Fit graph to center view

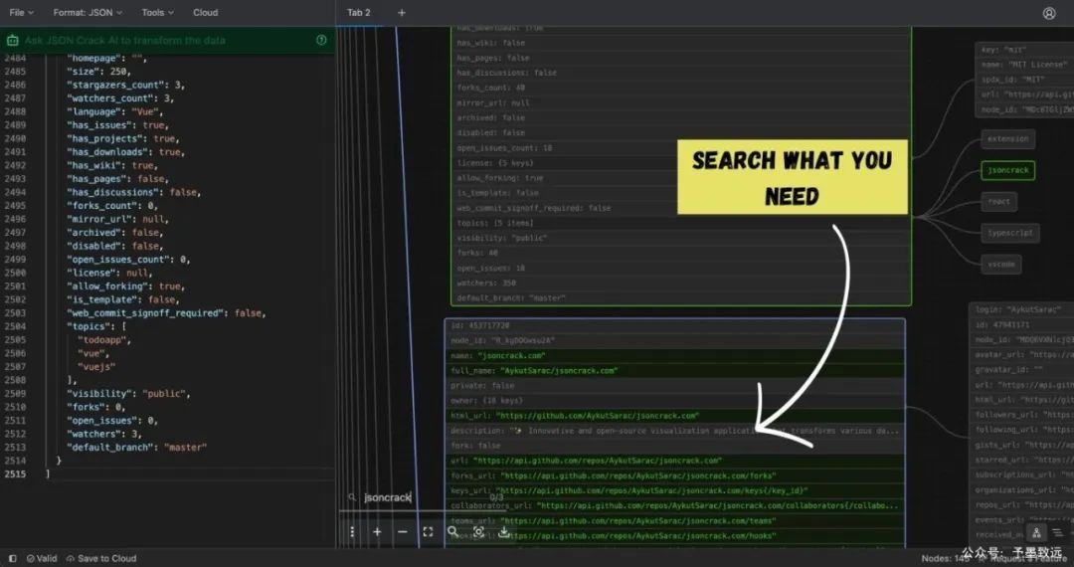coord(428,532)
